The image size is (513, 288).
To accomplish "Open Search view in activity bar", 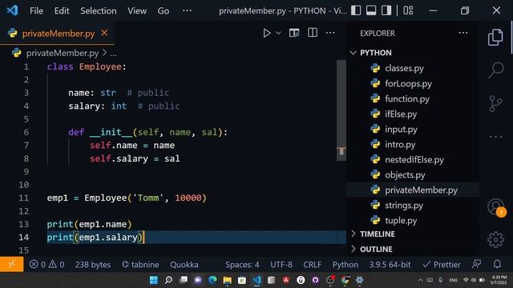I will (496, 70).
